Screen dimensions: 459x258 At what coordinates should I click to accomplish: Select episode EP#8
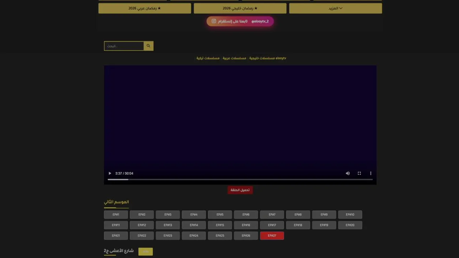point(298,215)
